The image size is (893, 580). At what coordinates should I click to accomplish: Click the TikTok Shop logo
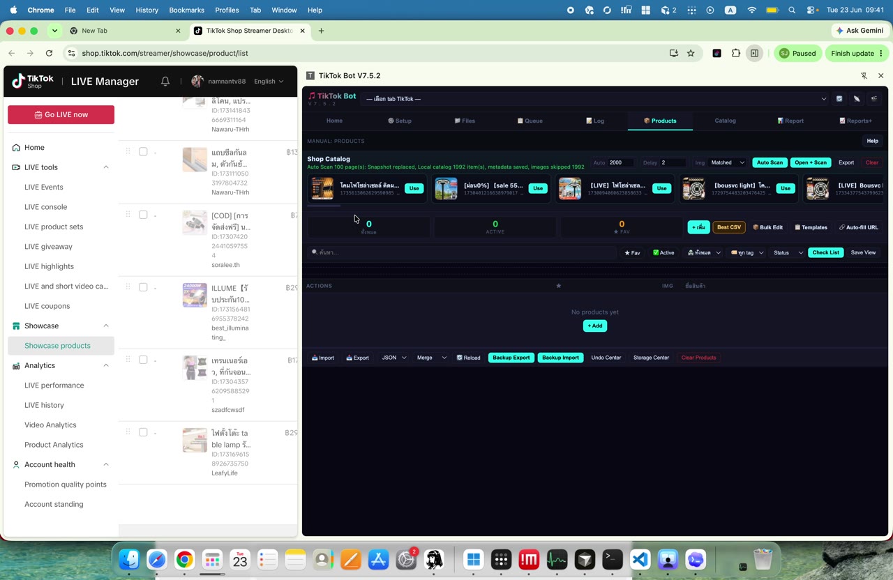pos(33,82)
